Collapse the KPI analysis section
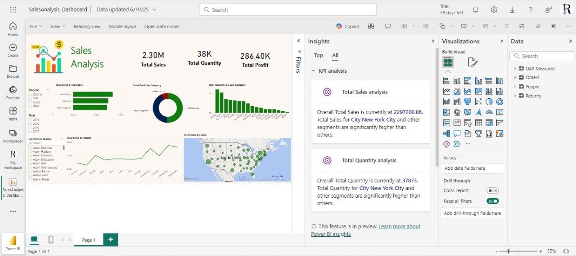 [313, 71]
